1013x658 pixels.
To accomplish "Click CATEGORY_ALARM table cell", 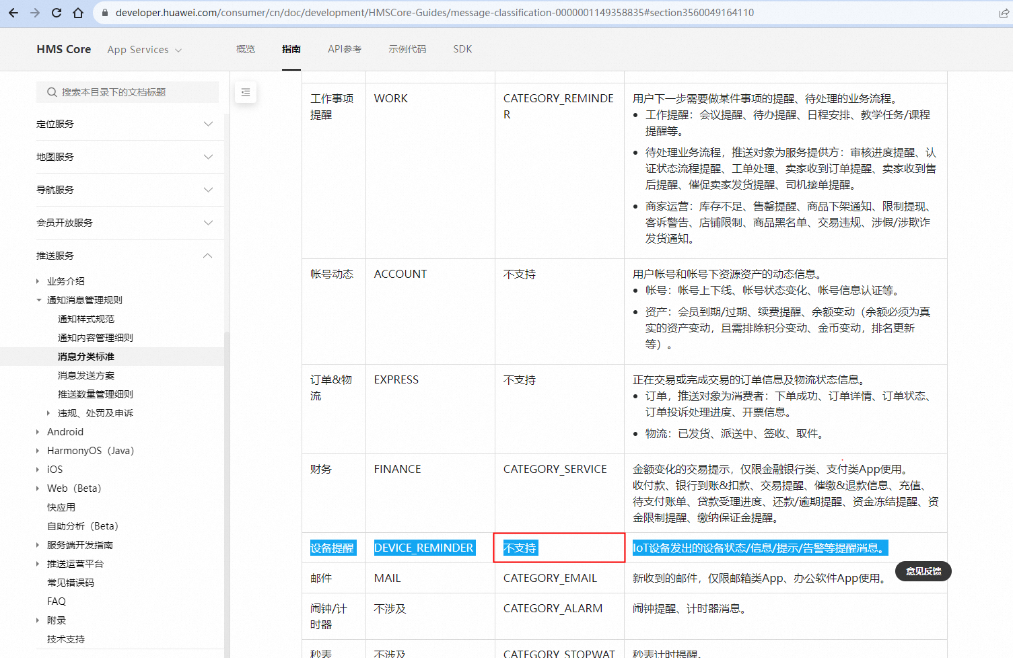I will (x=559, y=616).
